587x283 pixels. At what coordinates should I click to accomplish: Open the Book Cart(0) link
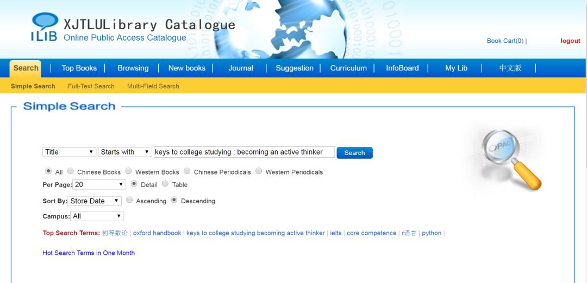pos(505,41)
